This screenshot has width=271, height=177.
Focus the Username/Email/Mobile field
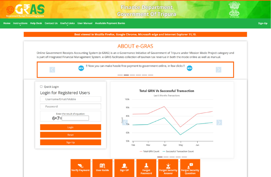pos(70,99)
